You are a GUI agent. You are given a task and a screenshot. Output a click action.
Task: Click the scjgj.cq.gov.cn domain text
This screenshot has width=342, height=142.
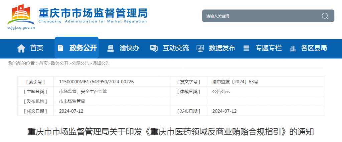coord(21,27)
